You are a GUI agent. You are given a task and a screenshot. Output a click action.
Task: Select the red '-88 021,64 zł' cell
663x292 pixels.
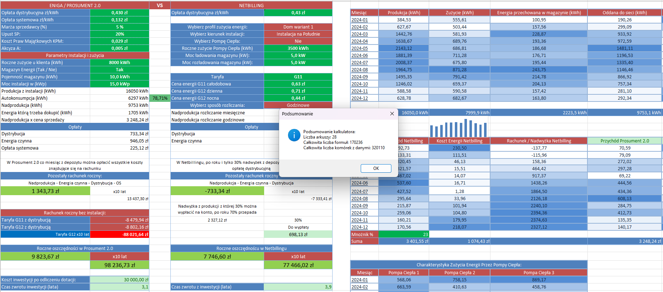coord(119,234)
